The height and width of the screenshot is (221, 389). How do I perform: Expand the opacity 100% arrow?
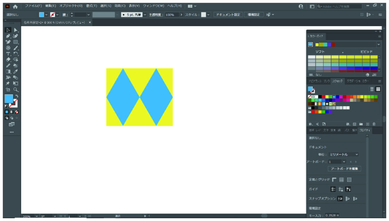[181, 15]
